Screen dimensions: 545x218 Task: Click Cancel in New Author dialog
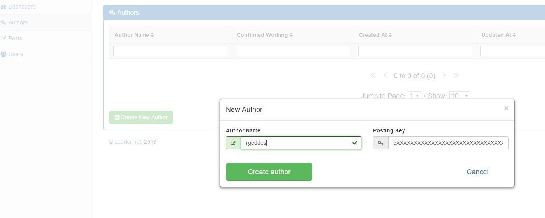tap(477, 172)
